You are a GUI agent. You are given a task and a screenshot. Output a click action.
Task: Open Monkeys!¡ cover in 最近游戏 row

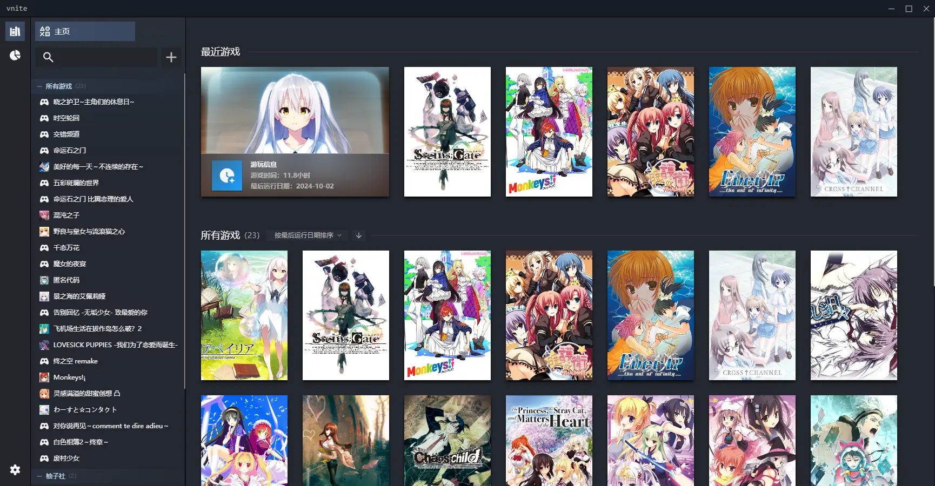click(x=549, y=132)
